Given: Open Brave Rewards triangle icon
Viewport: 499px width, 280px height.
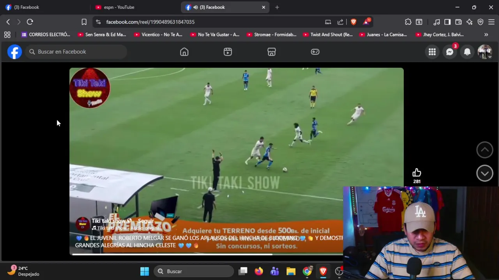Looking at the screenshot, I should pyautogui.click(x=366, y=22).
